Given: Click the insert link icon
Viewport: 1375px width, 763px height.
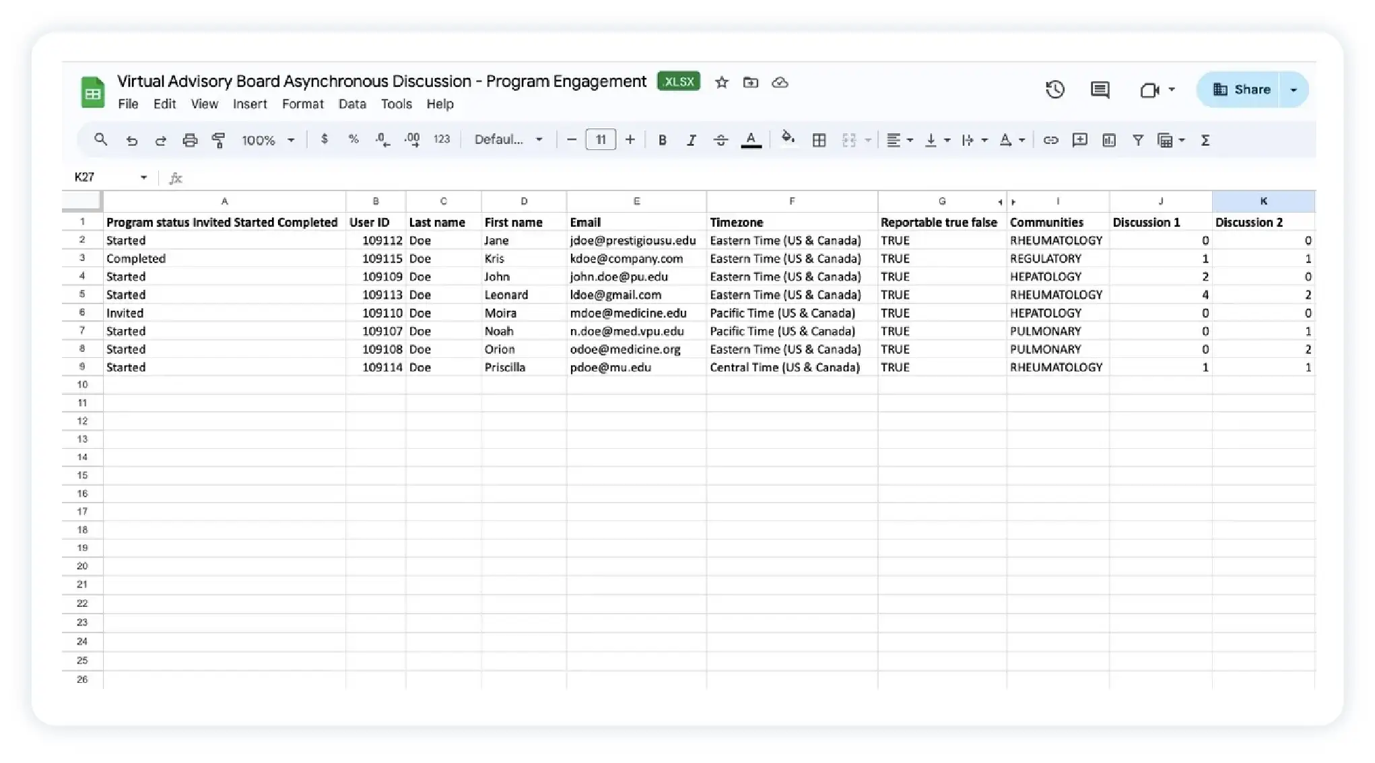Looking at the screenshot, I should click(1050, 140).
